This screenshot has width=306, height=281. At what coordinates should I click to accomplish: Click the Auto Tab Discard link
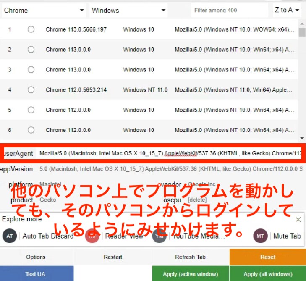pyautogui.click(x=48, y=236)
